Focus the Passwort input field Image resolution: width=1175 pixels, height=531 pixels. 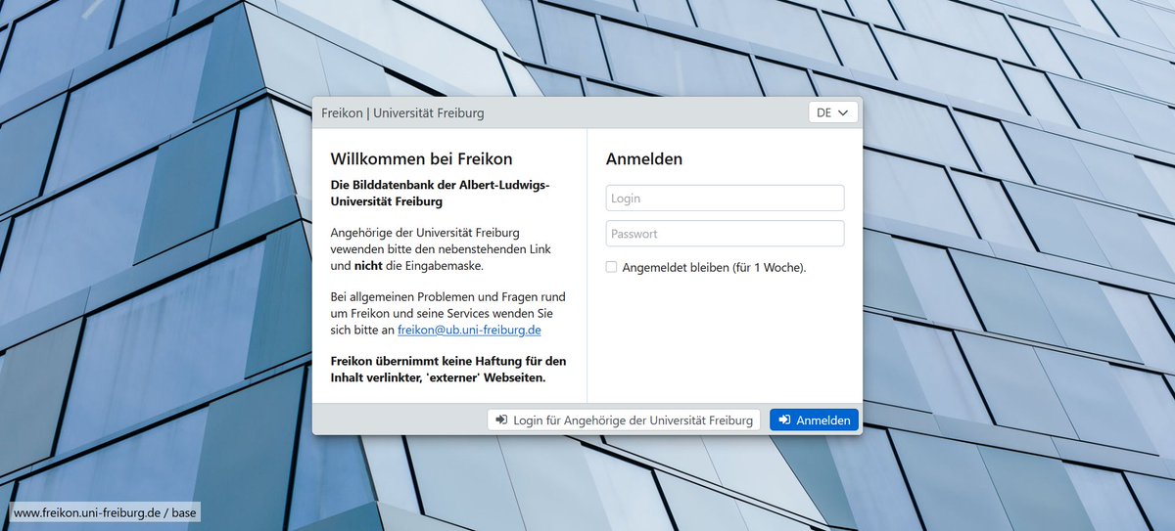point(725,234)
